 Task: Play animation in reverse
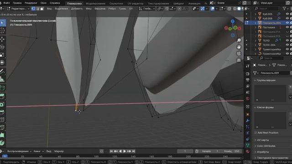[x=120, y=151]
